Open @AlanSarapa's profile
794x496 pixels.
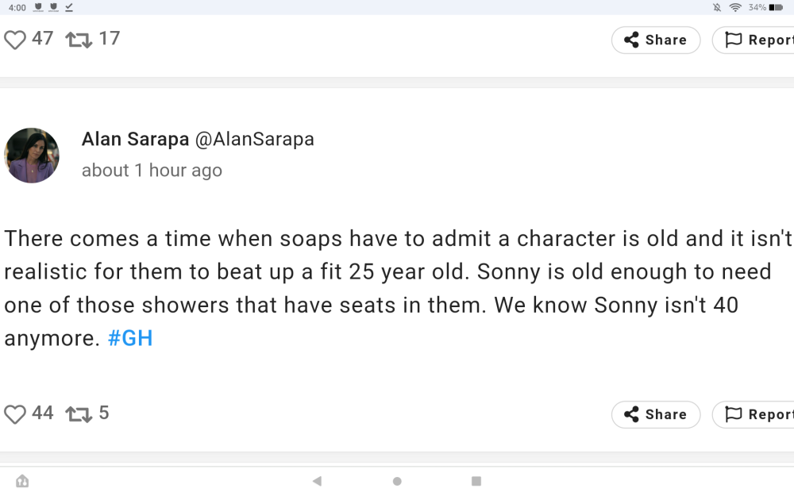(253, 139)
